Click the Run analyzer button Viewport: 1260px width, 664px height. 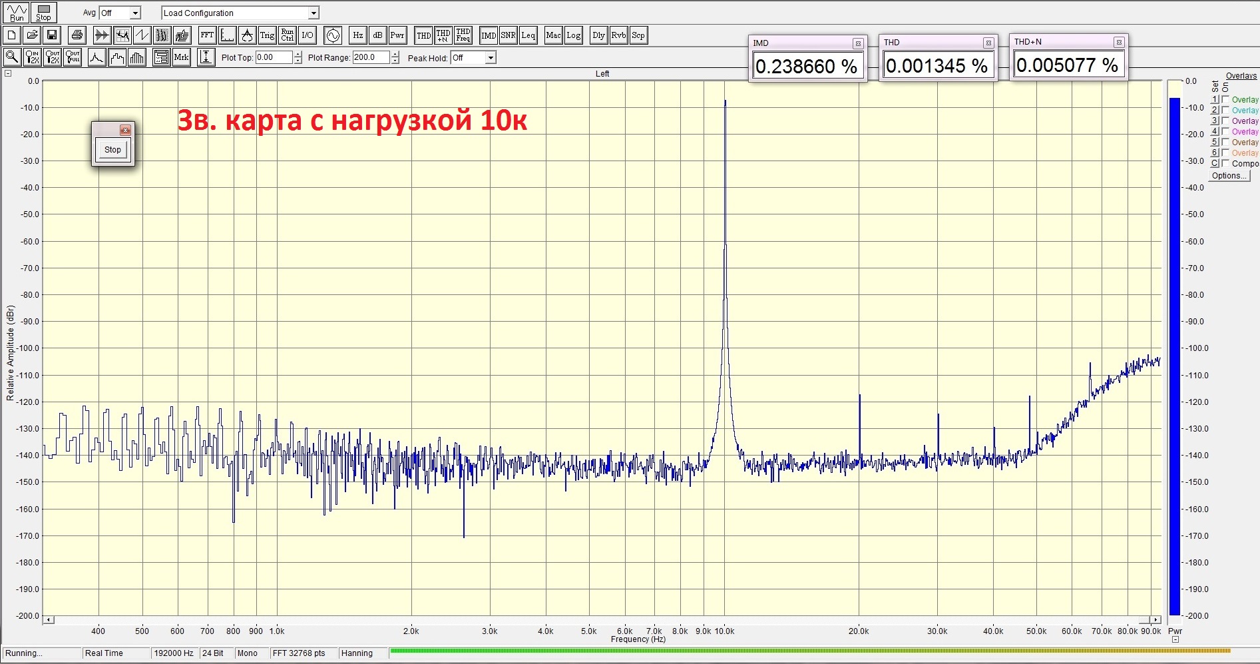tap(17, 12)
